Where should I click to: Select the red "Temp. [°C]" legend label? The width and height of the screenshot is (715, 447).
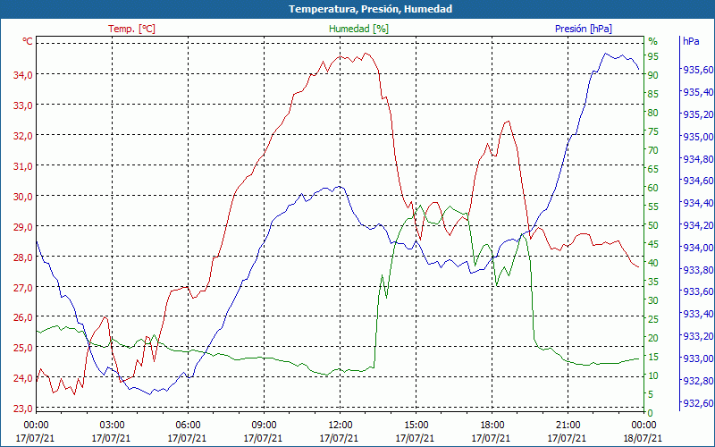tap(131, 29)
